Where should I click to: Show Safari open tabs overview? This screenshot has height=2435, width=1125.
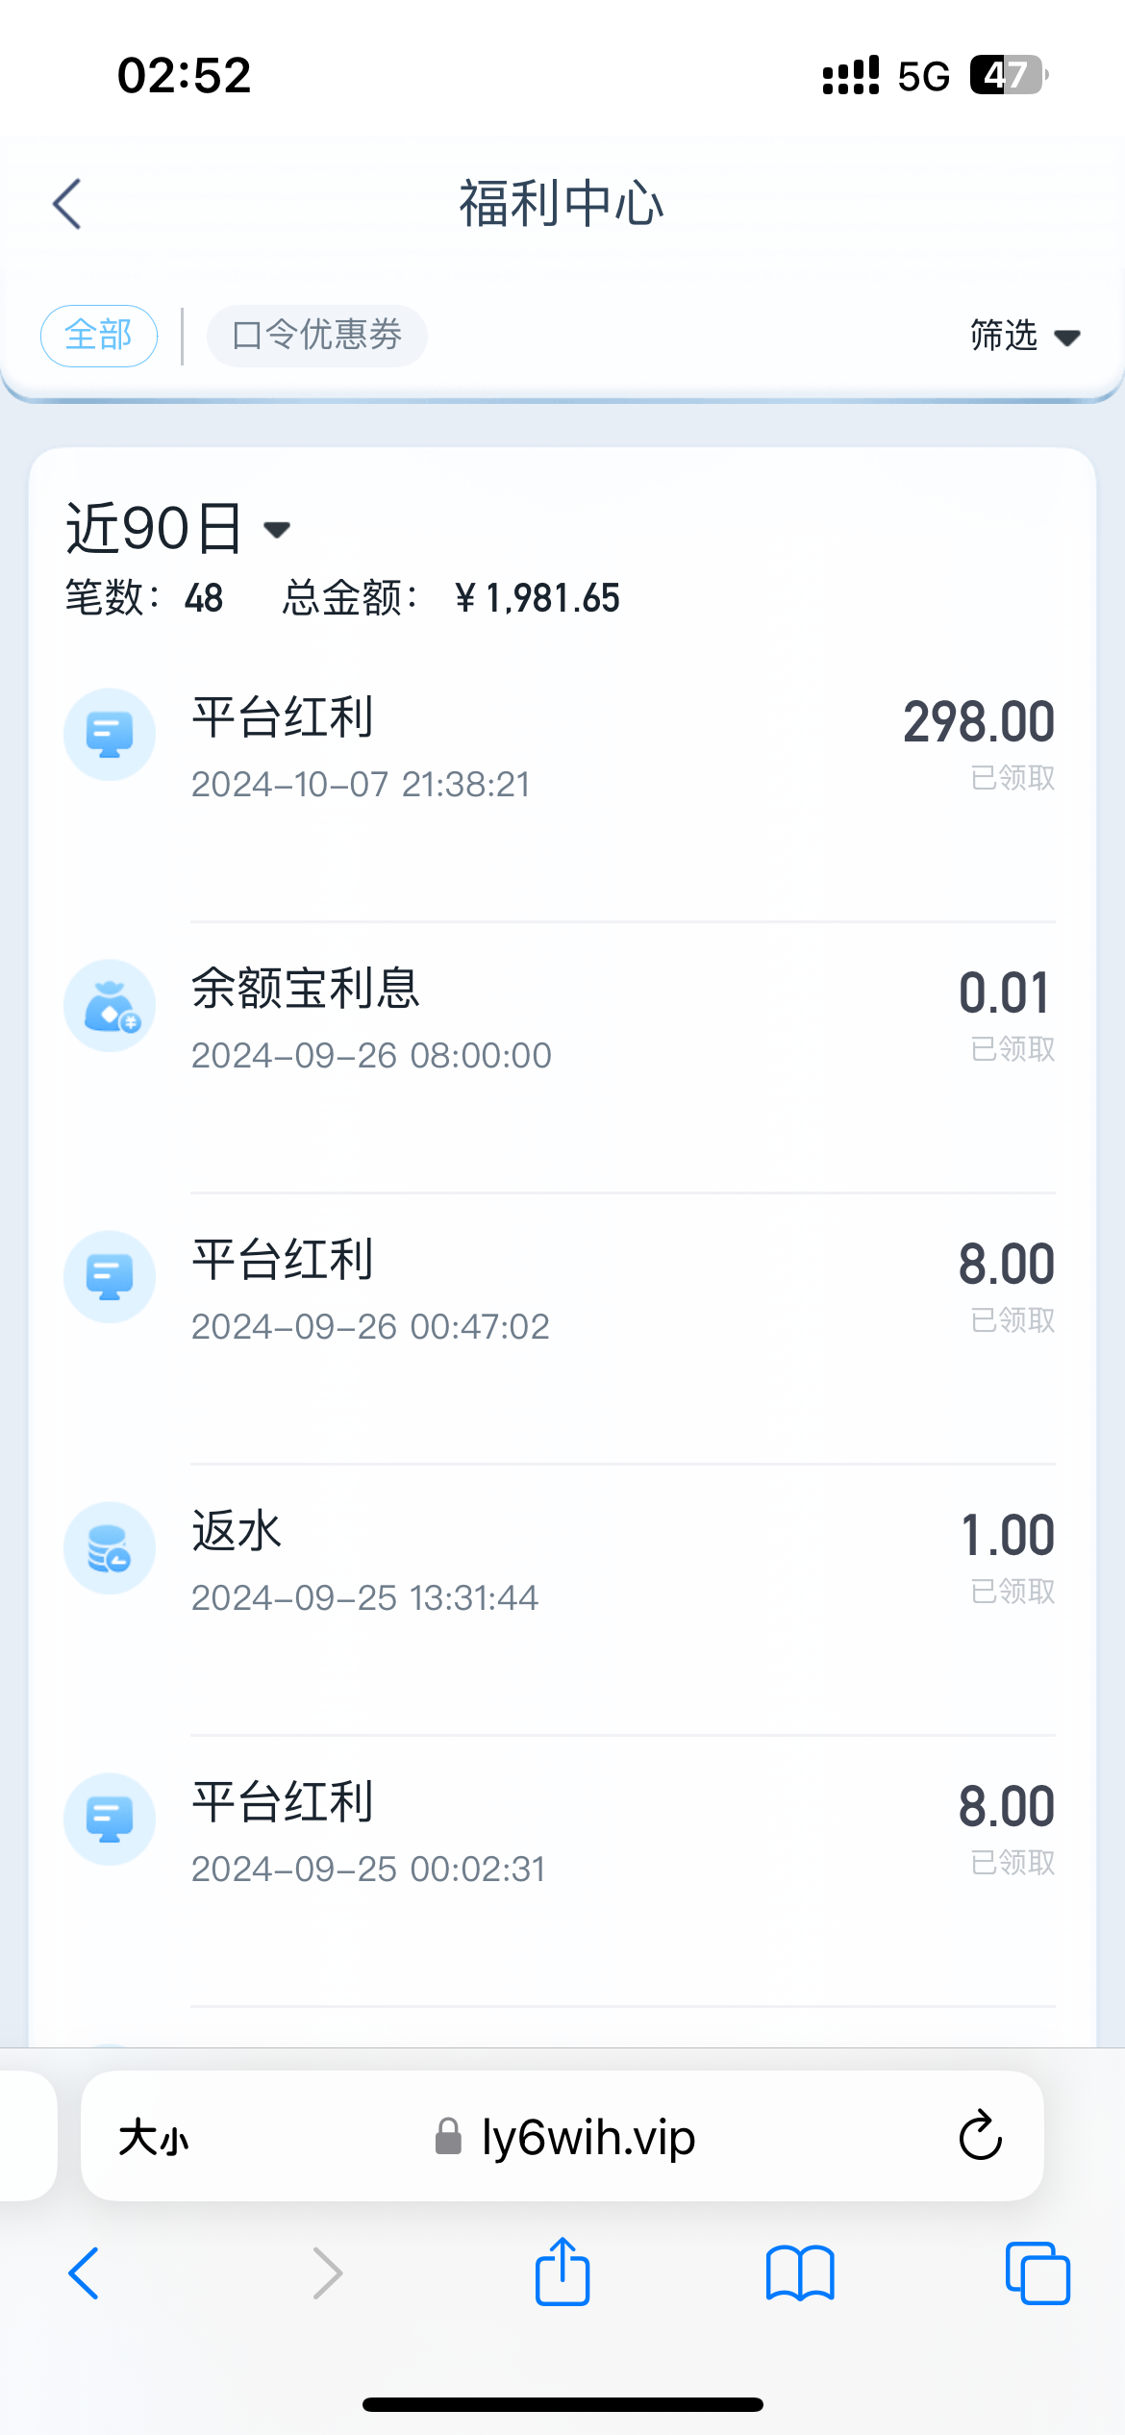pyautogui.click(x=1037, y=2273)
